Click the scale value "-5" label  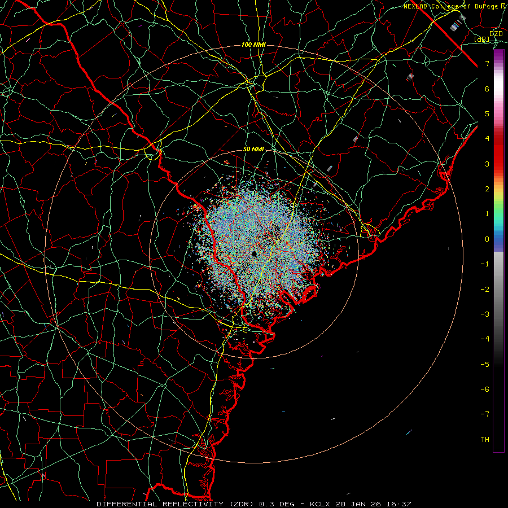(485, 365)
